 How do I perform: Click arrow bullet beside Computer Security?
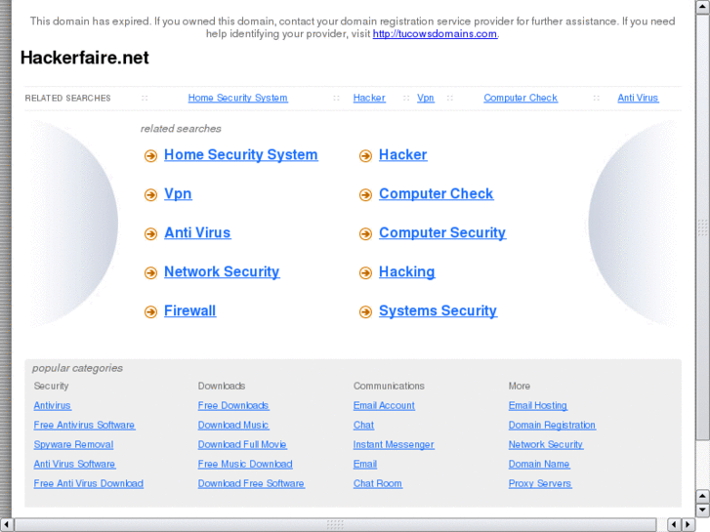click(x=365, y=234)
